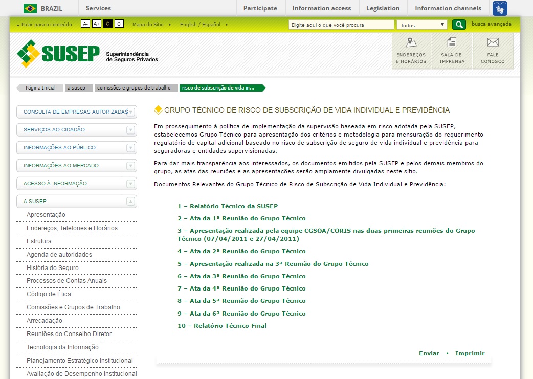533x379 pixels.
Task: Open Information channels top menu
Action: [x=448, y=8]
